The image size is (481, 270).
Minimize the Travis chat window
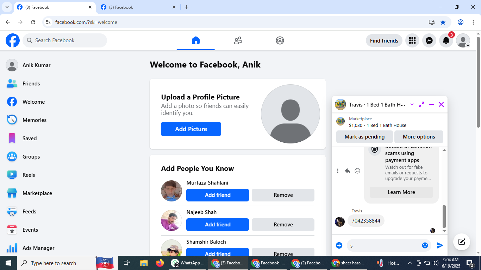pyautogui.click(x=431, y=104)
